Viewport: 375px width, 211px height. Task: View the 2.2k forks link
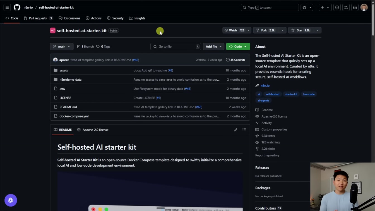click(x=265, y=149)
